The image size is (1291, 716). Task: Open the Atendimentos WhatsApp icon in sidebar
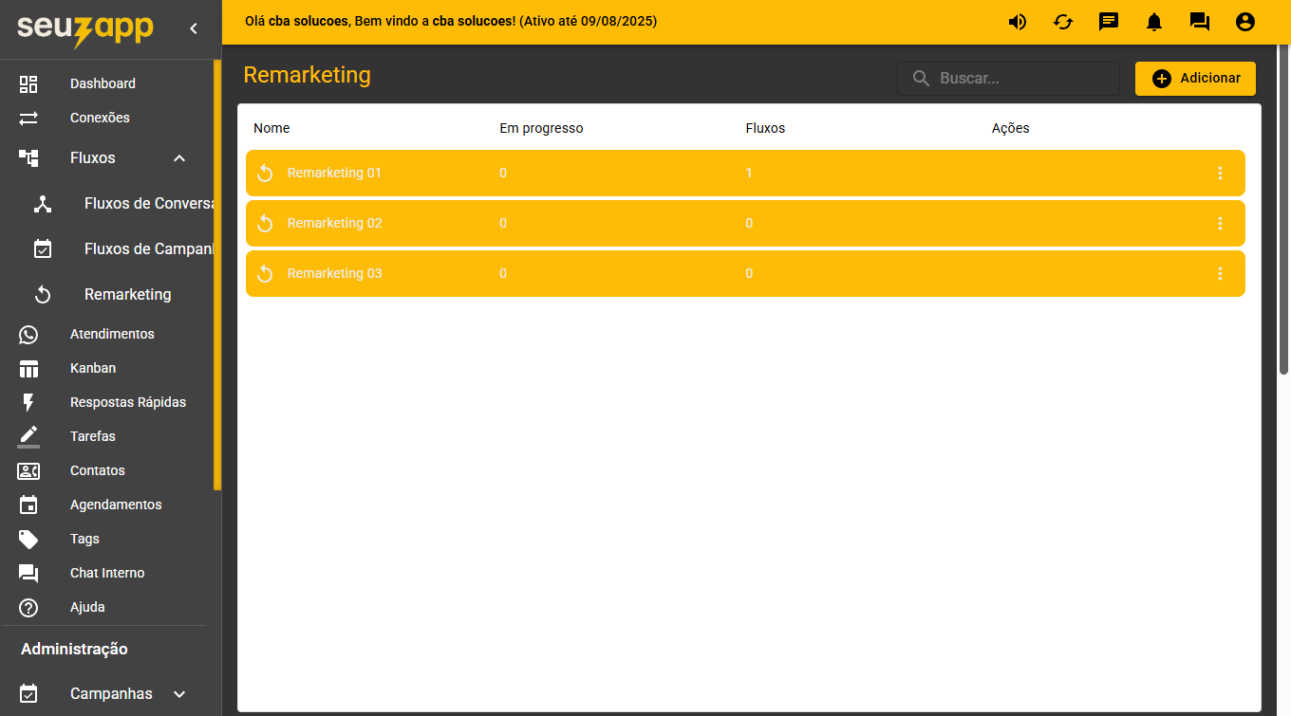click(28, 334)
